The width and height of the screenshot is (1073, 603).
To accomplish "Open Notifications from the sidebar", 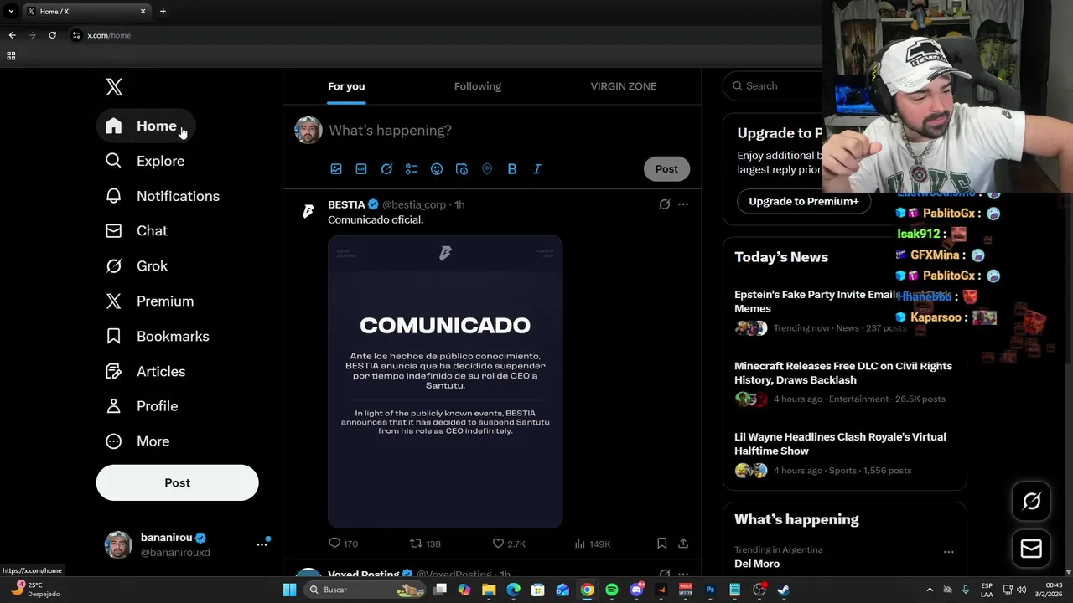I will pyautogui.click(x=163, y=196).
